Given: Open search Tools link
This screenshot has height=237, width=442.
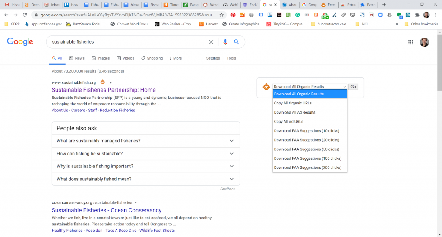Looking at the screenshot, I should [x=231, y=58].
